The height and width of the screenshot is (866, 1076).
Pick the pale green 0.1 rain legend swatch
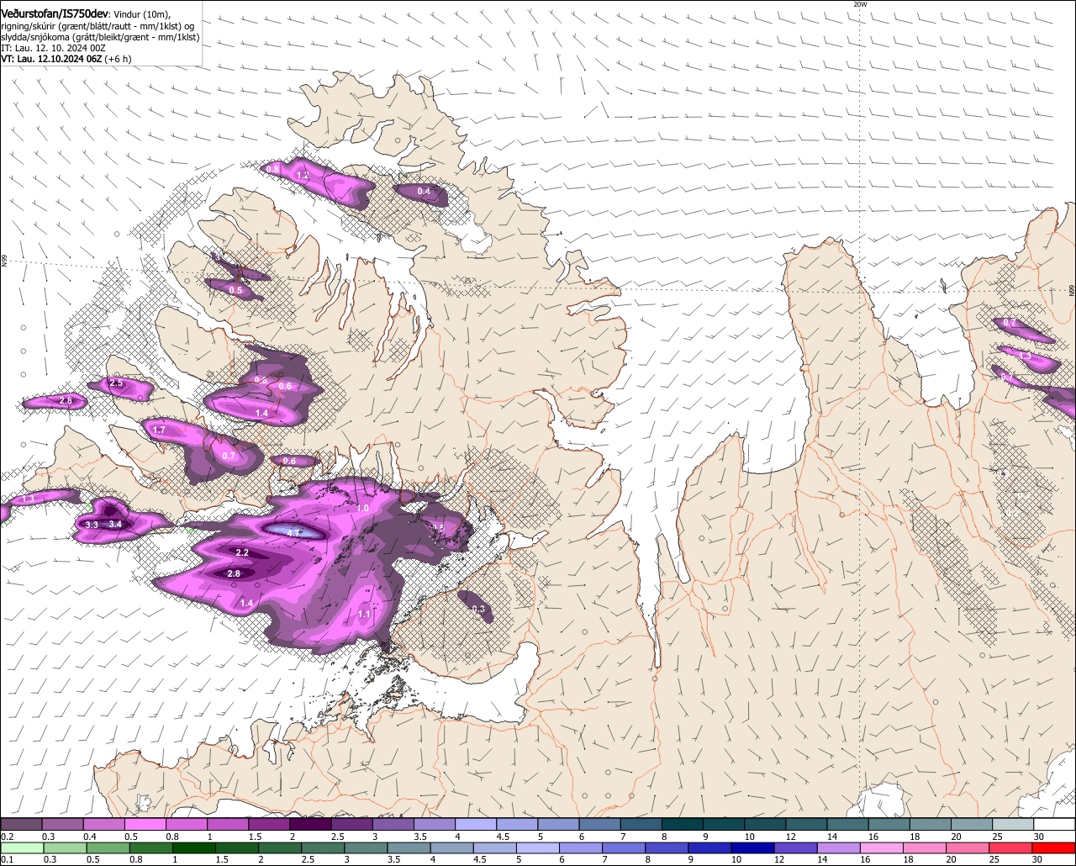(22, 848)
